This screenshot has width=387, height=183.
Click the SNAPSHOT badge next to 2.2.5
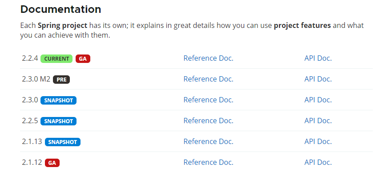pos(58,121)
